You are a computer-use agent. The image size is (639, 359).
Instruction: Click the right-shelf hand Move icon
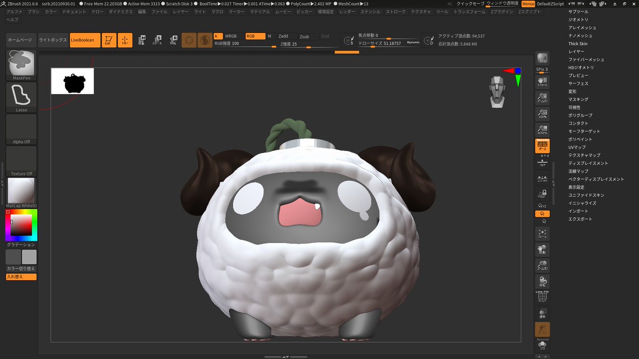click(x=543, y=249)
